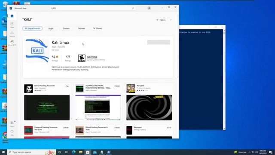The height and width of the screenshot is (155, 275).
Task: Open Password Cracking Resources and Tools title
Action: tap(46, 128)
